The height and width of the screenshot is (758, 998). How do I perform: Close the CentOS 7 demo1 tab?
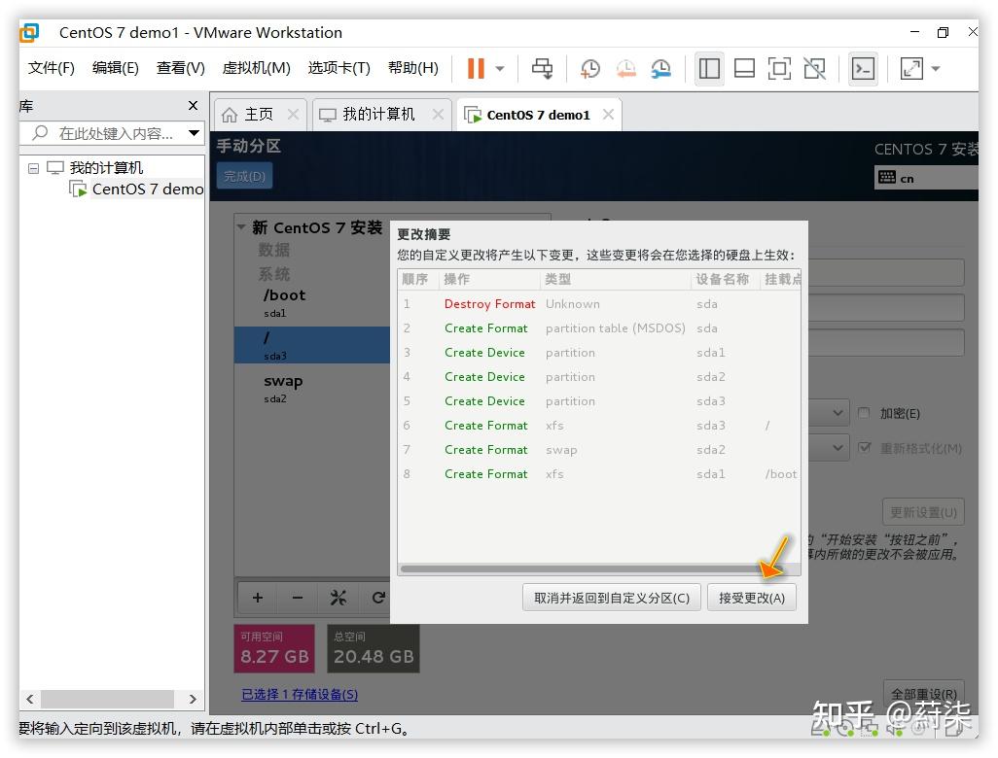point(609,114)
